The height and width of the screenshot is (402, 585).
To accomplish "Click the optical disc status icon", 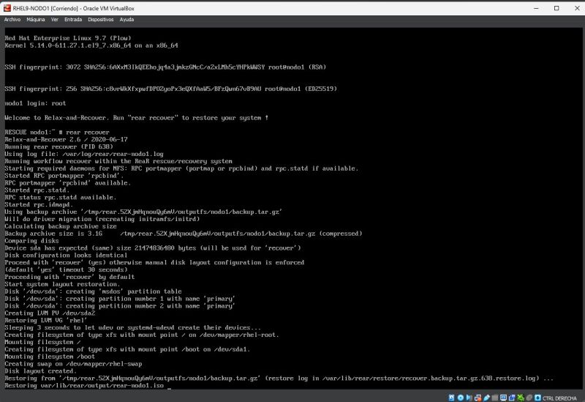I will [461, 398].
